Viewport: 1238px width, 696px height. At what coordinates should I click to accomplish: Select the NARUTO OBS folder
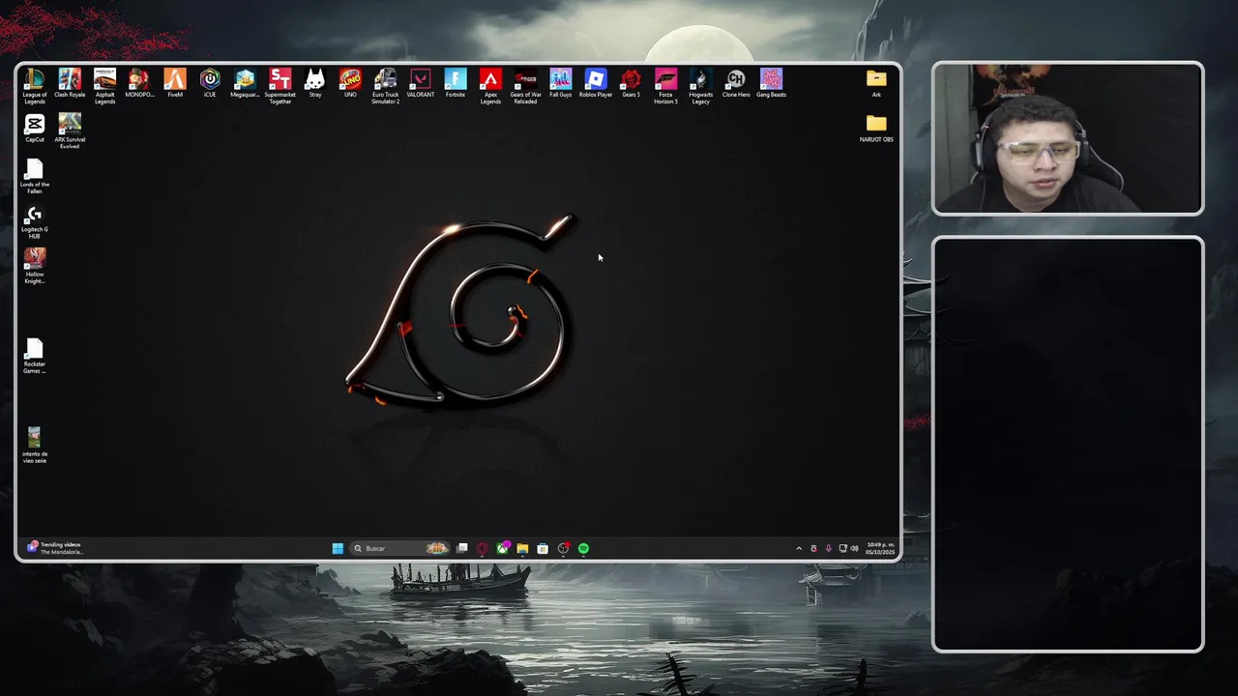[x=876, y=128]
